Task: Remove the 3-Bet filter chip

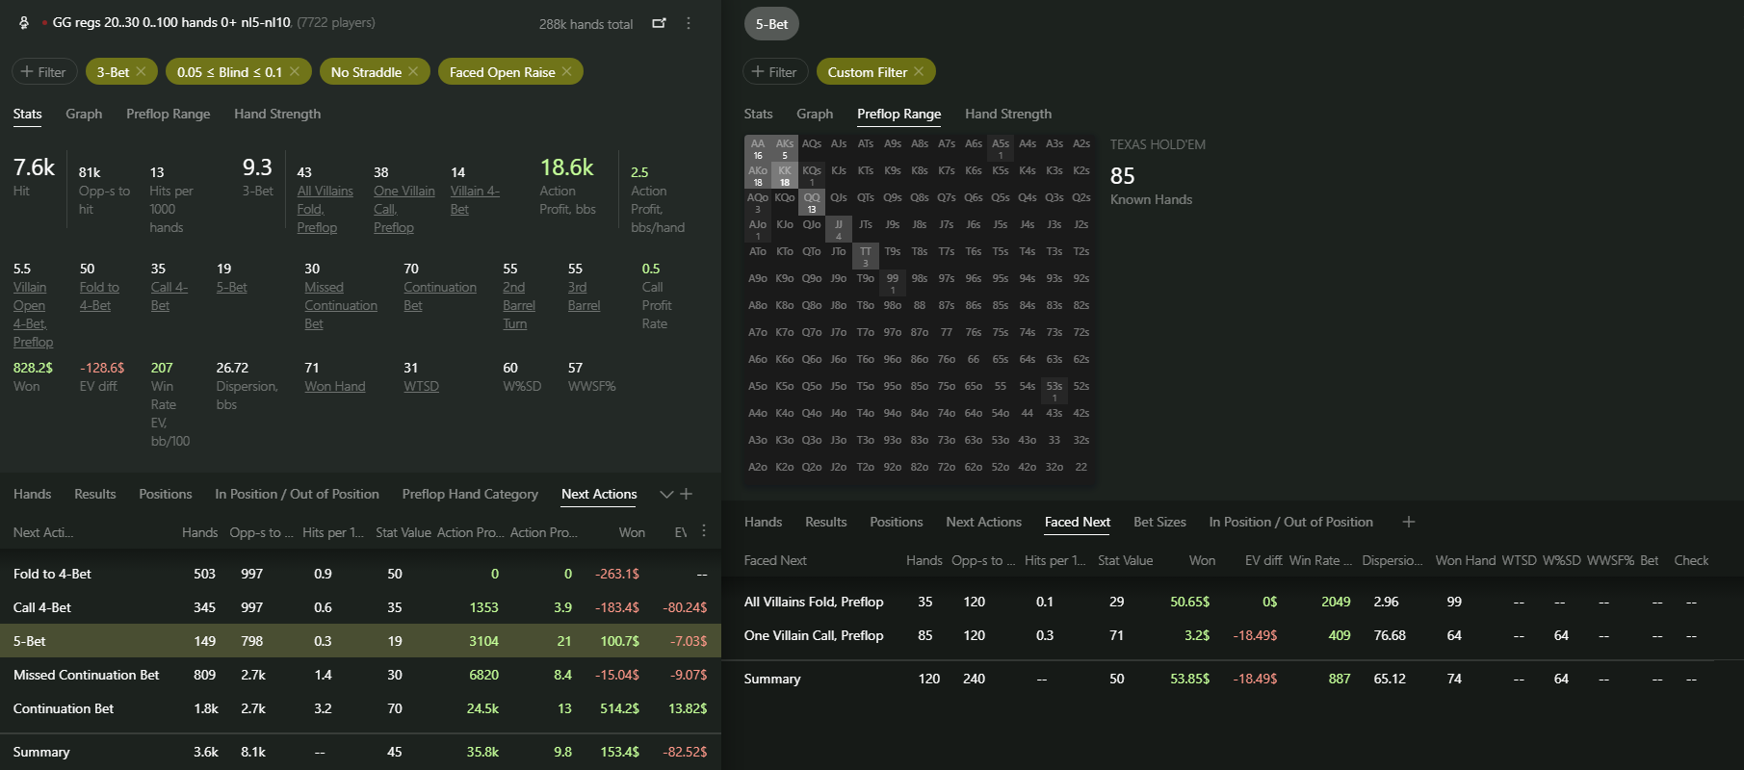Action: pyautogui.click(x=142, y=72)
